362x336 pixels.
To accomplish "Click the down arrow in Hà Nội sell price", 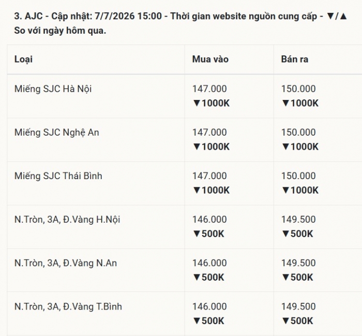I will coord(285,104).
